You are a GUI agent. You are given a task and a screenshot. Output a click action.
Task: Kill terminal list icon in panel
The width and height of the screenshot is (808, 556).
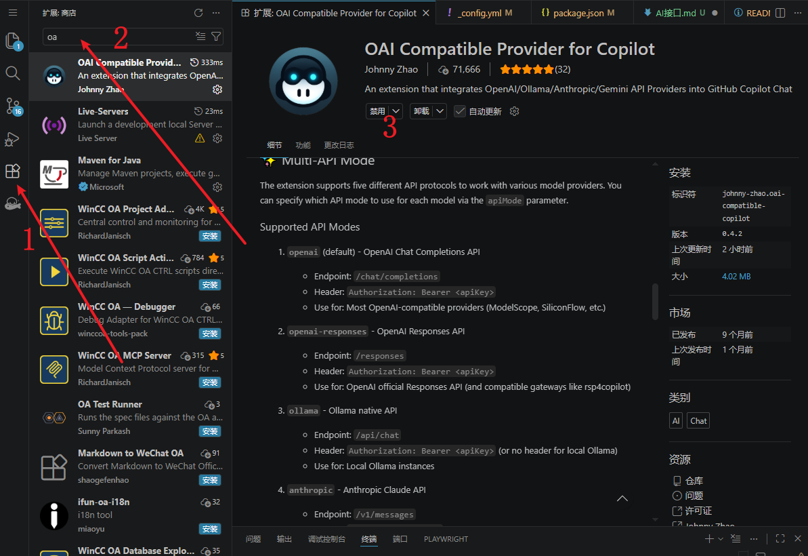click(736, 538)
